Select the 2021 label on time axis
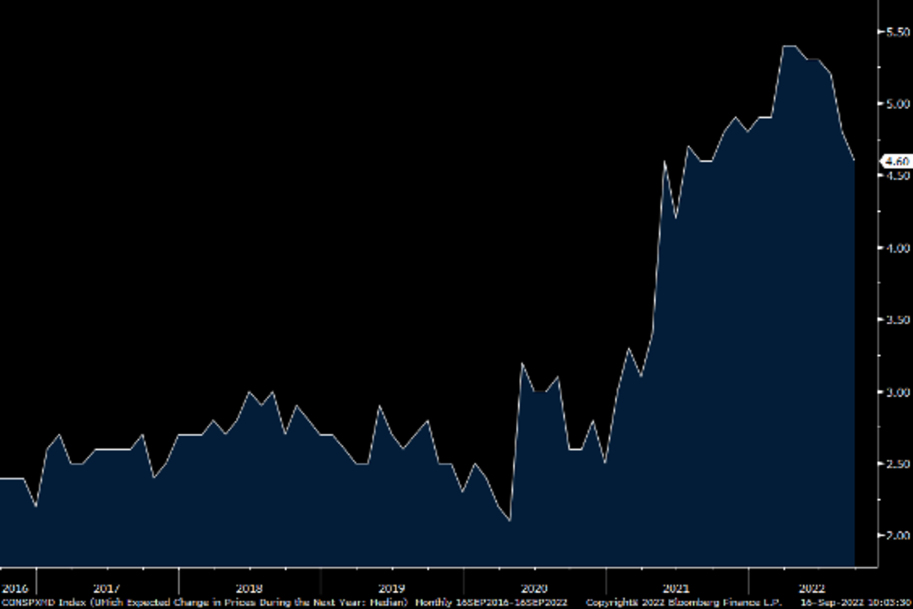This screenshot has width=913, height=609. click(x=676, y=588)
